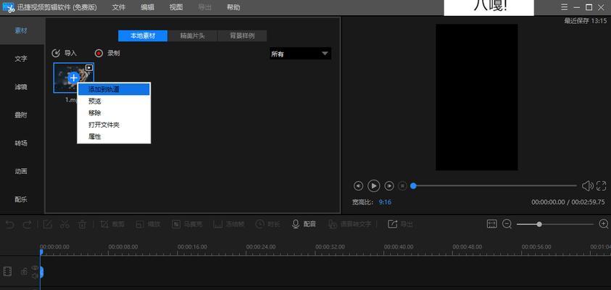Screen dimensions: 611x290
Task: Click the video track film icon
Action: click(x=7, y=271)
